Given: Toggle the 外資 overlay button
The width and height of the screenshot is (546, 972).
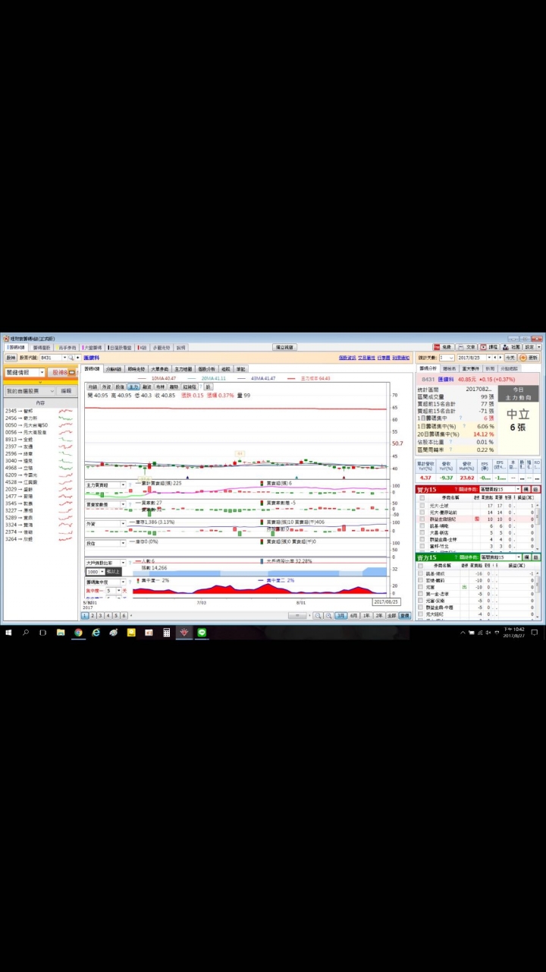Looking at the screenshot, I should coord(105,387).
